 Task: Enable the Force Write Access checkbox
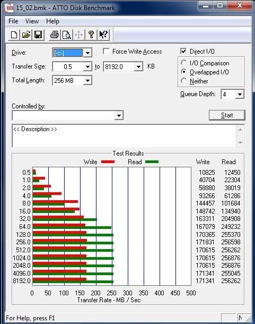(x=106, y=51)
